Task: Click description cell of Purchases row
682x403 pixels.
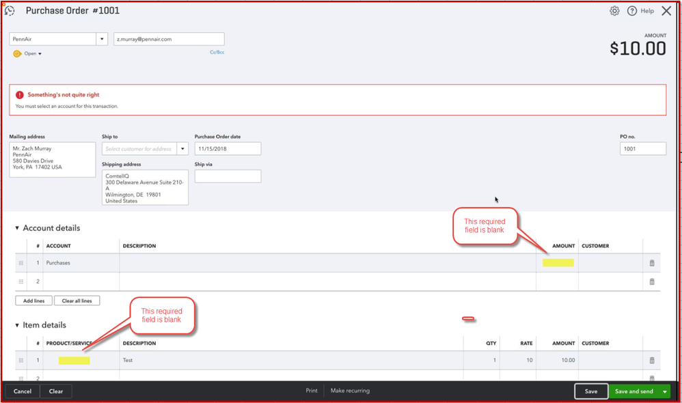Action: pos(328,263)
